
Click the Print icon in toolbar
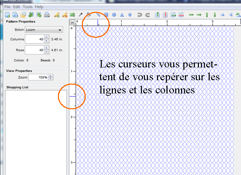pos(47,14)
